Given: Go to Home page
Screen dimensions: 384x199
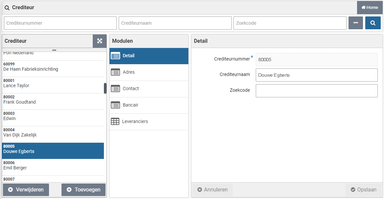Looking at the screenshot, I should tap(370, 8).
